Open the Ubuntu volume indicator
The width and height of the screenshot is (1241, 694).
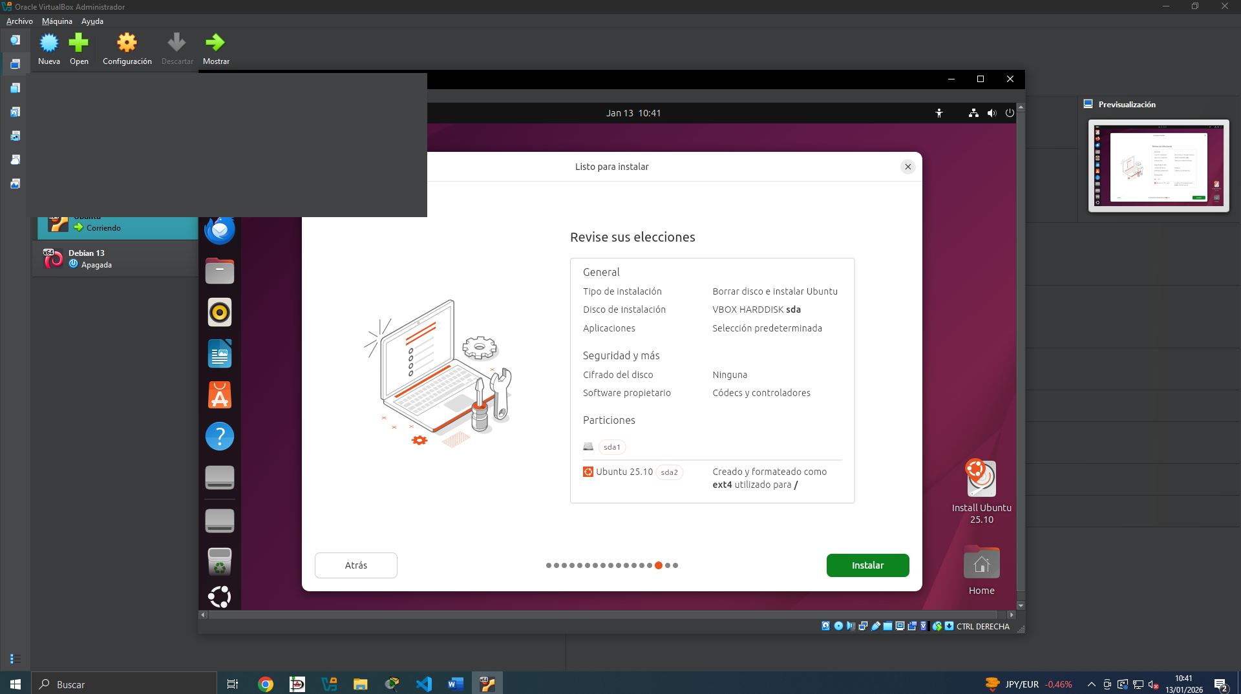click(x=992, y=113)
